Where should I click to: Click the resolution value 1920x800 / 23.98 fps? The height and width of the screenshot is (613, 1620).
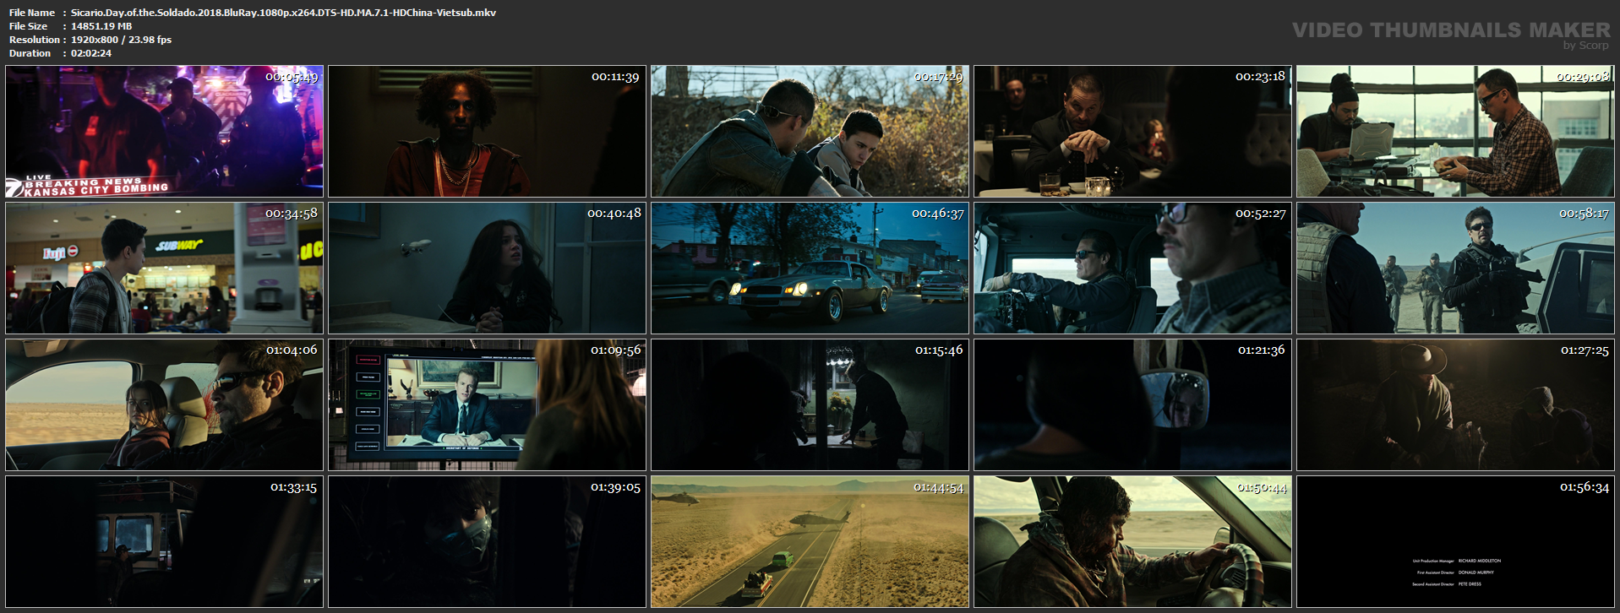[121, 40]
